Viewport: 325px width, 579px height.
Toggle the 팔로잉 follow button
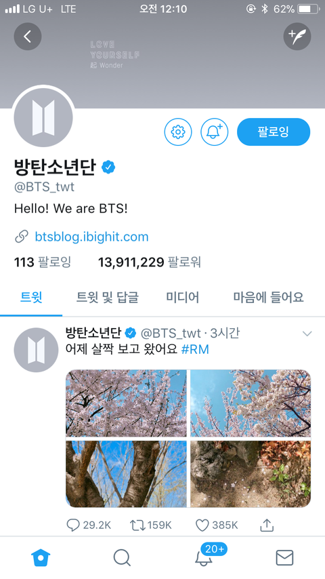(x=274, y=132)
